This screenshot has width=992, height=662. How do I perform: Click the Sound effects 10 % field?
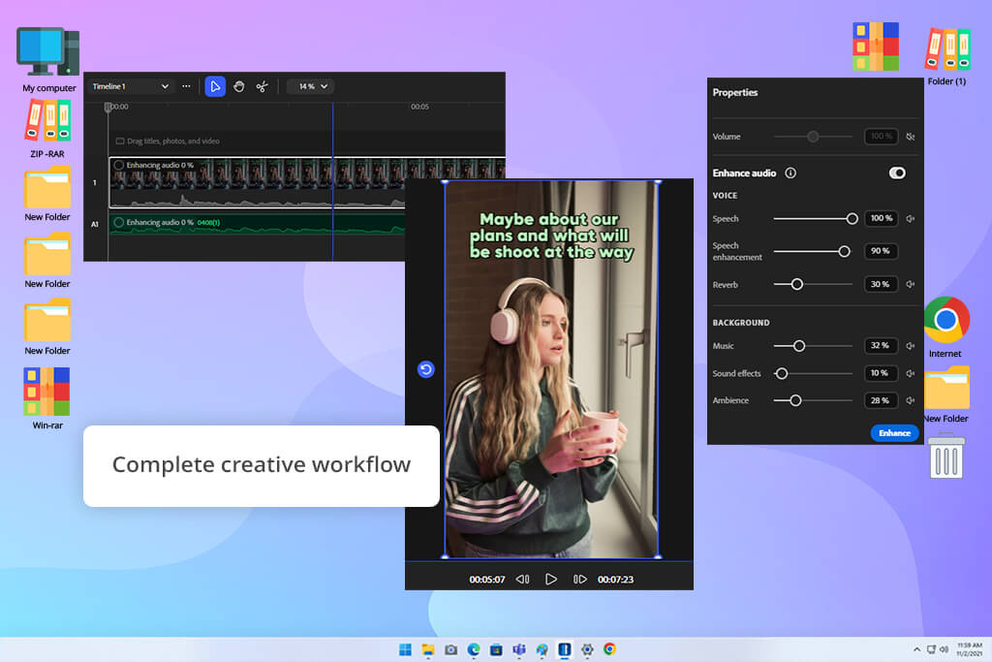pyautogui.click(x=881, y=373)
